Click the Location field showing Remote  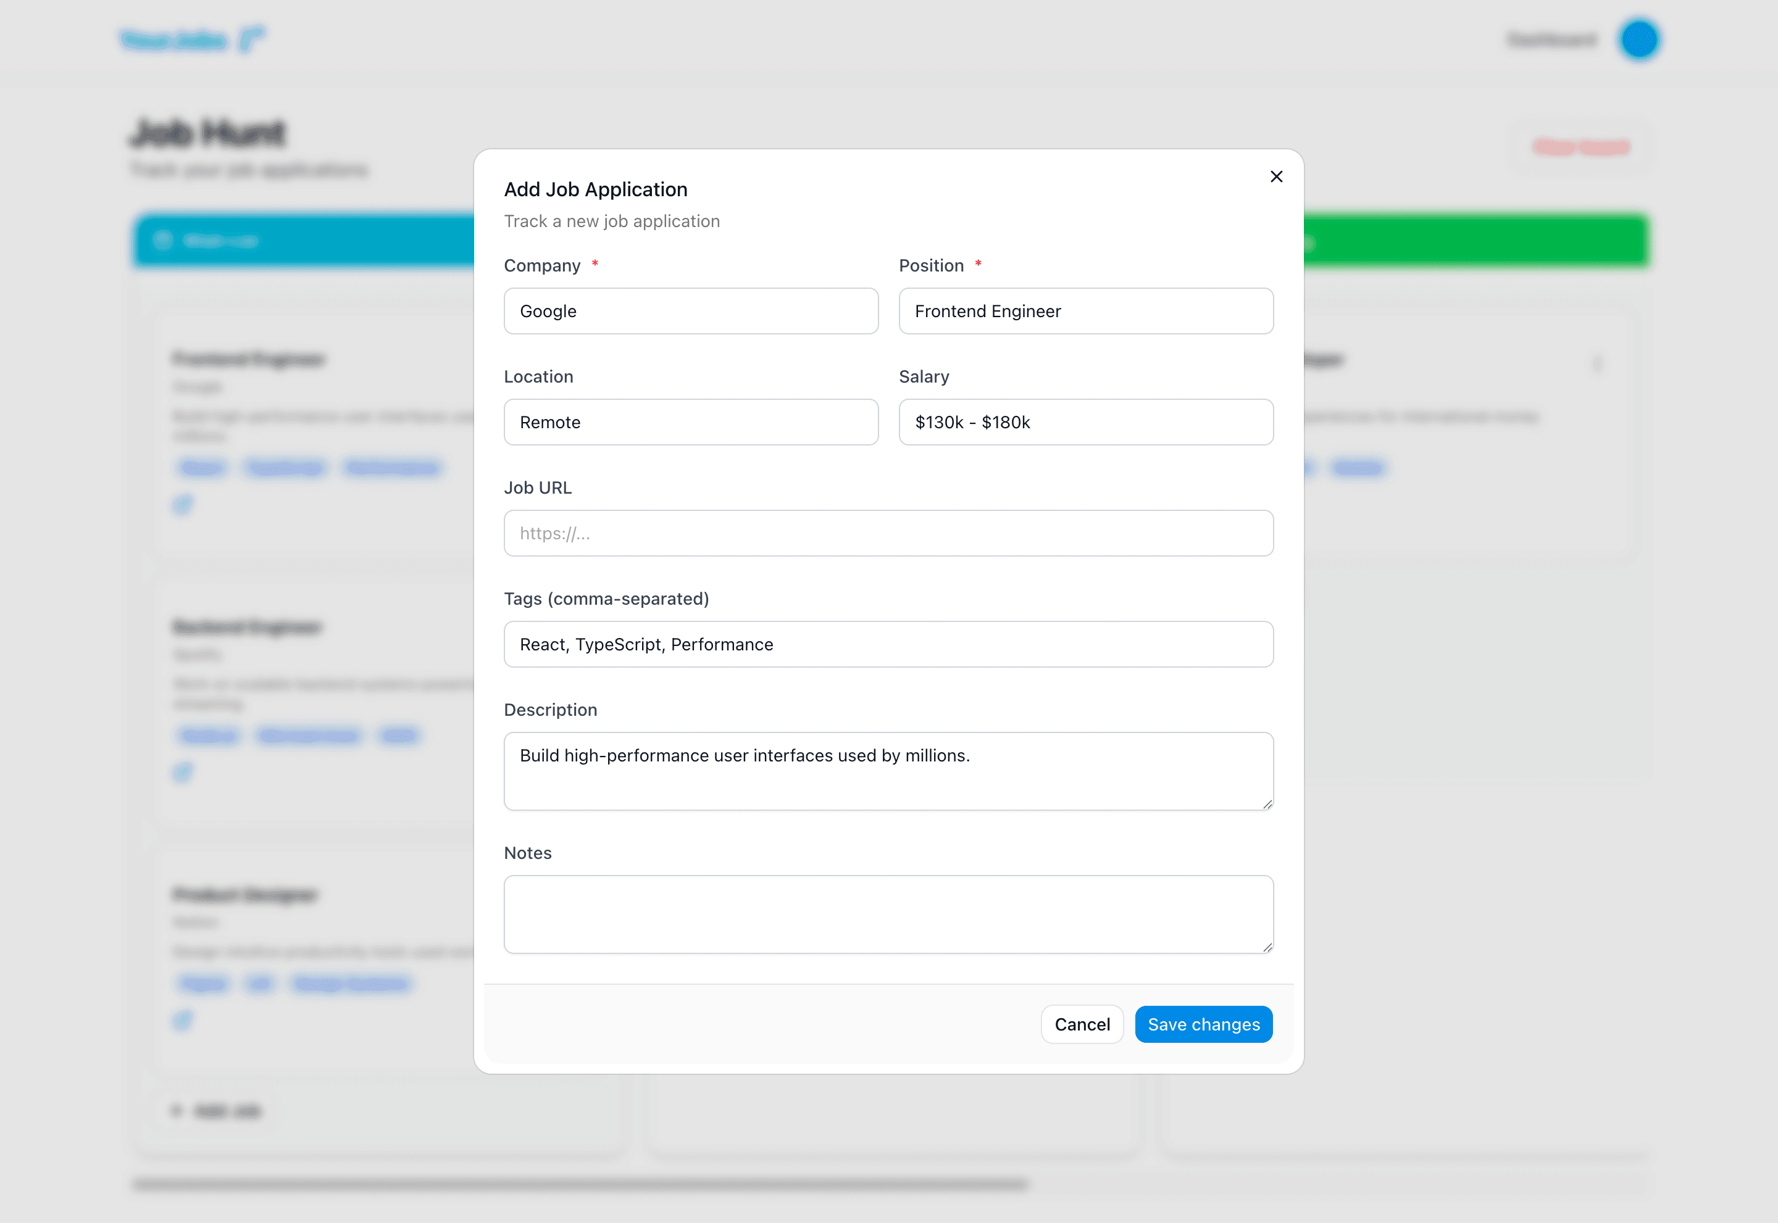click(690, 422)
